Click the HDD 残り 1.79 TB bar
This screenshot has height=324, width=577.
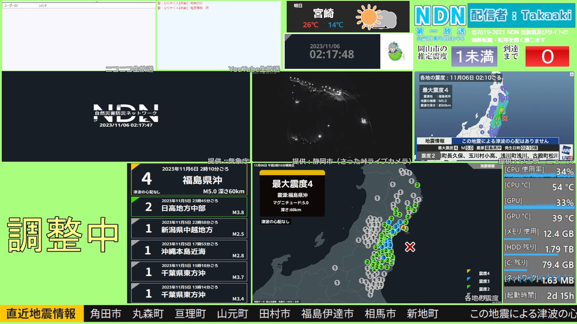tap(539, 249)
